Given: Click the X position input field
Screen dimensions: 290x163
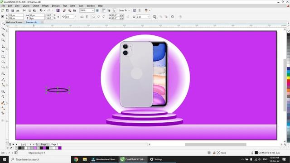Looking at the screenshot, I should [16, 15].
